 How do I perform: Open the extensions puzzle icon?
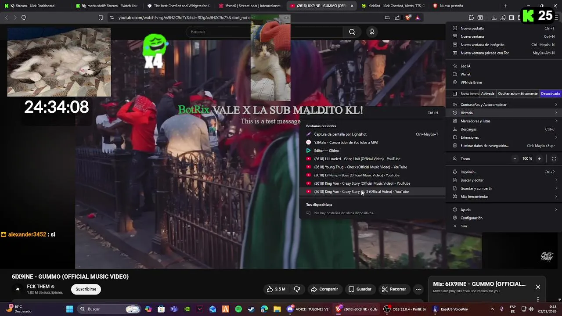pyautogui.click(x=471, y=18)
